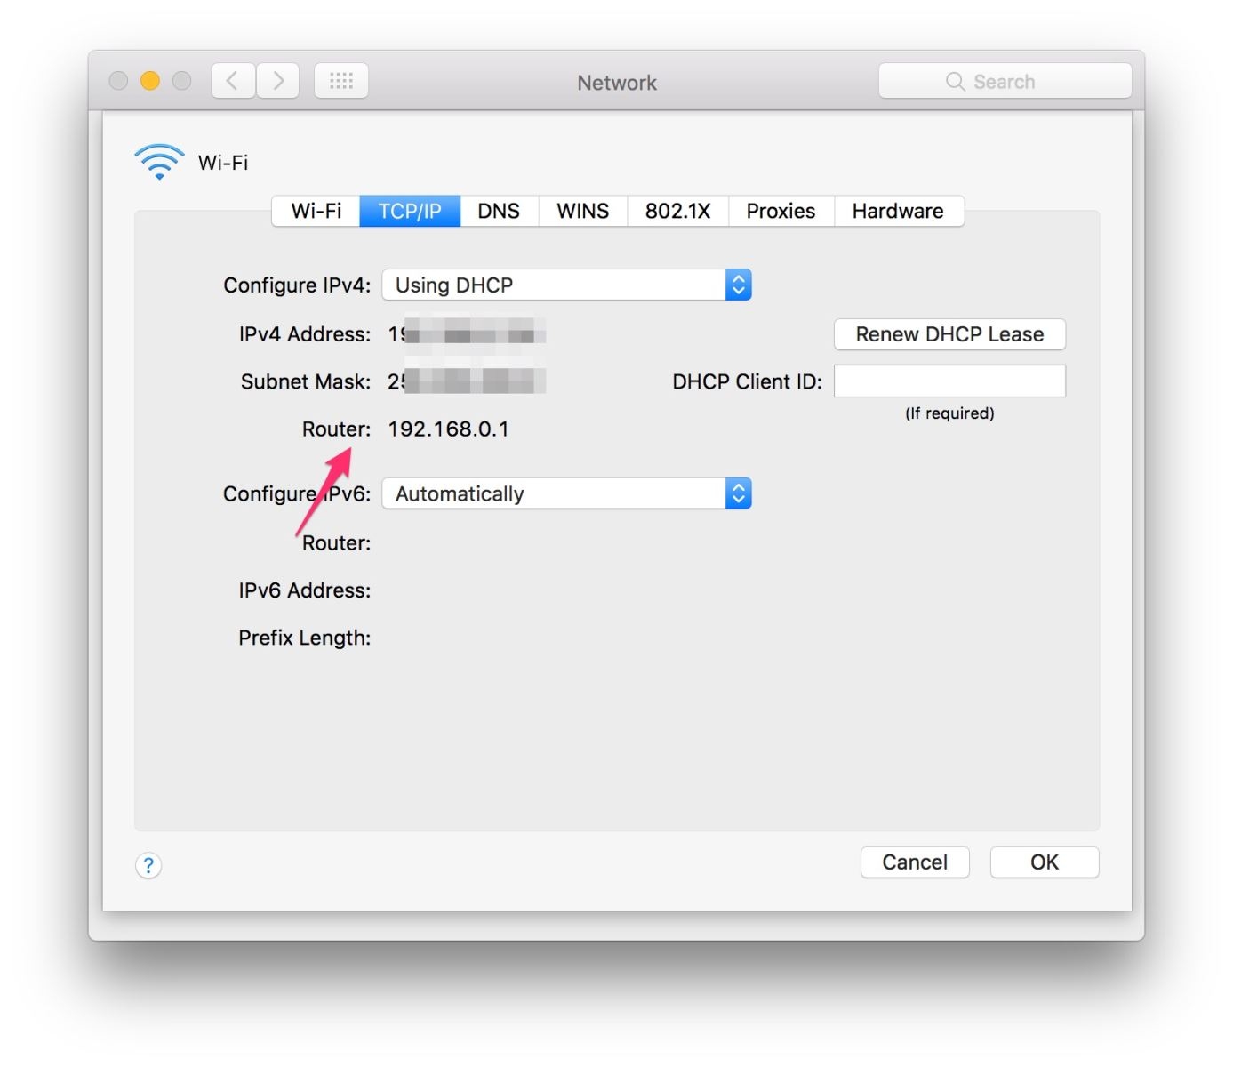The width and height of the screenshot is (1233, 1067).
Task: Switch to the Proxies tab
Action: point(781,211)
